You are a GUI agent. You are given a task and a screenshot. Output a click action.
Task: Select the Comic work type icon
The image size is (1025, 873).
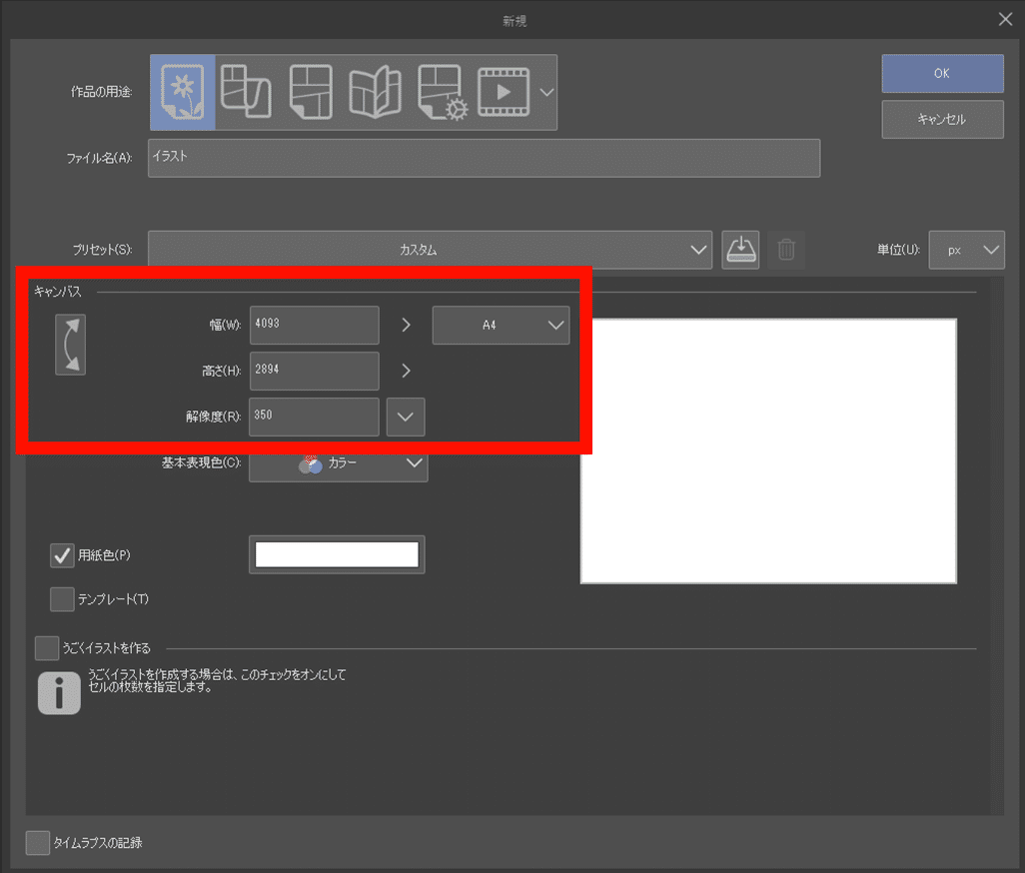[311, 92]
